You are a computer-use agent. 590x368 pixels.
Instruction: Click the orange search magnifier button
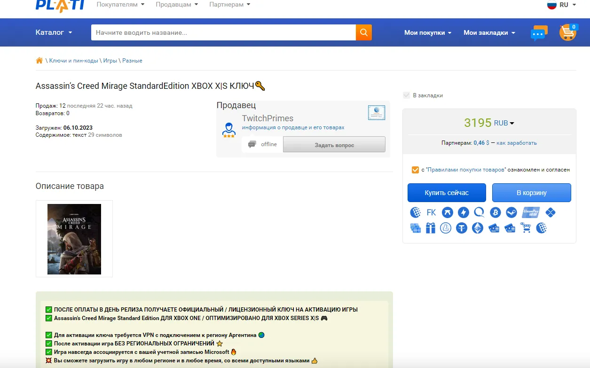(x=364, y=32)
